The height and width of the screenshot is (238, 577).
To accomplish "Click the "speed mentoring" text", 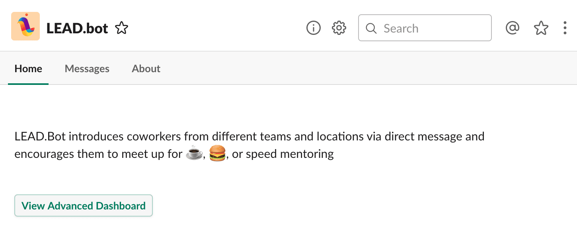I will [x=290, y=154].
